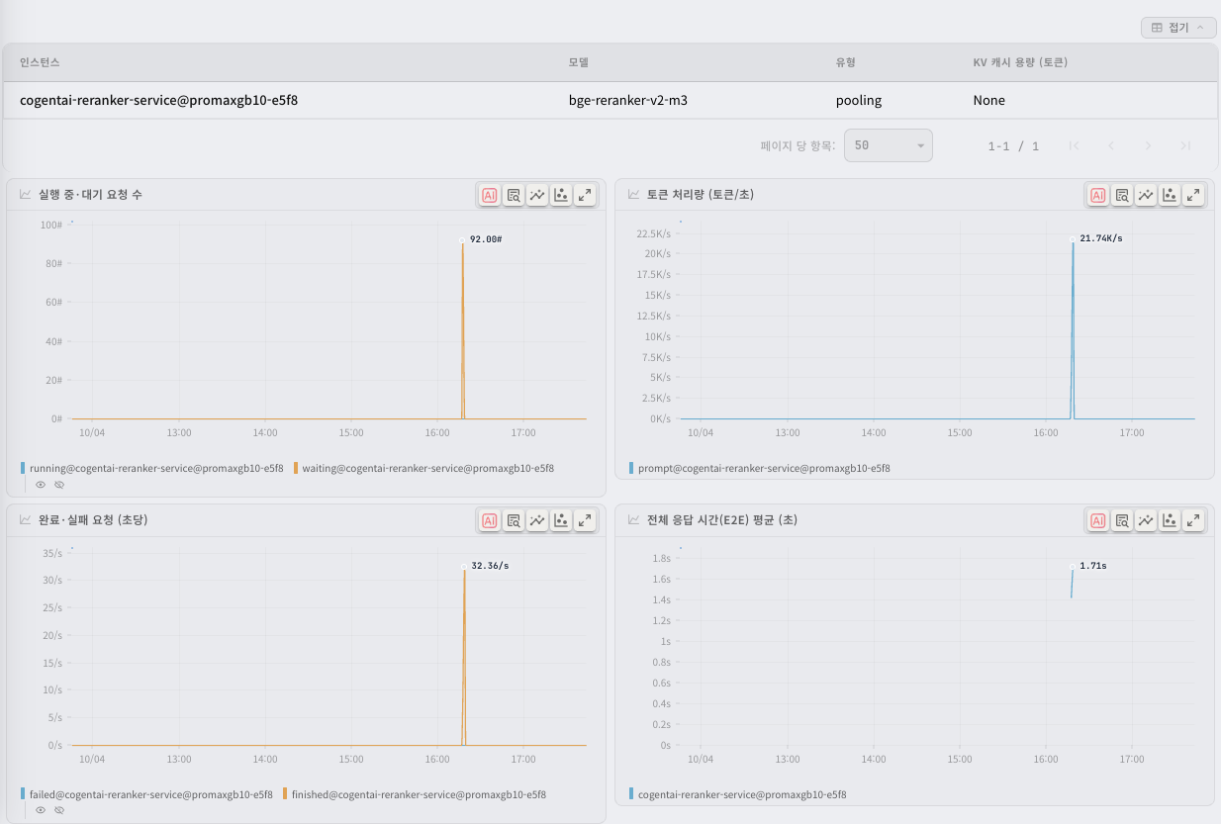Sort table by 인스턴스 column header
This screenshot has height=824, width=1221.
[x=40, y=62]
